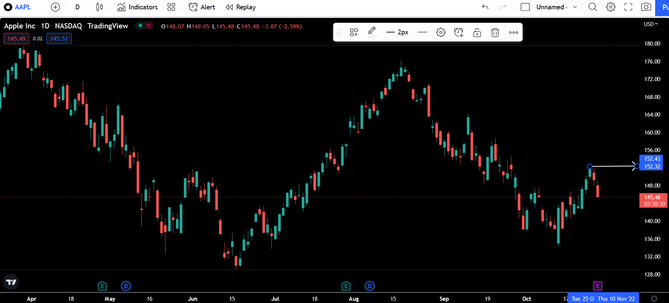The image size is (669, 303).
Task: Take a chart snapshot with camera icon
Action: coord(646,7)
